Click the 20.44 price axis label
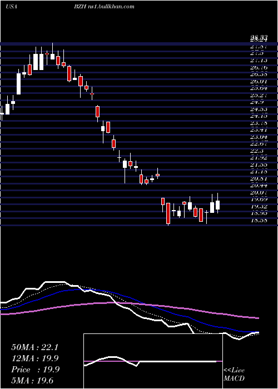The image size is (278, 389). (x=259, y=186)
